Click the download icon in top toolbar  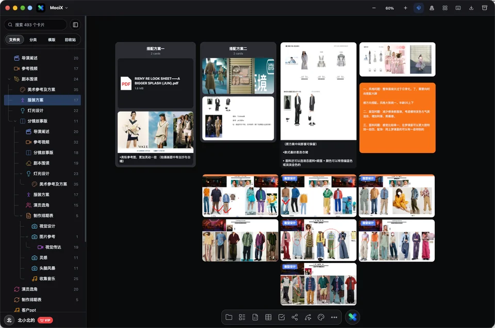[471, 8]
